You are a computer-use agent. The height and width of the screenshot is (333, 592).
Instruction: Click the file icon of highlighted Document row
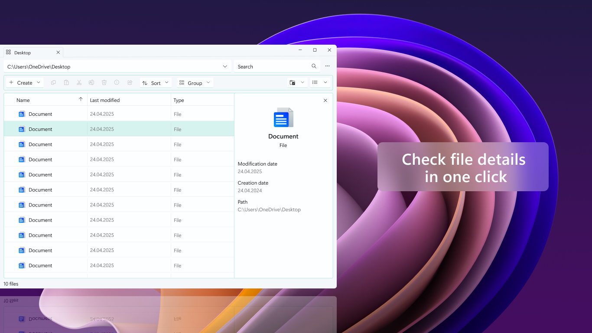click(22, 129)
